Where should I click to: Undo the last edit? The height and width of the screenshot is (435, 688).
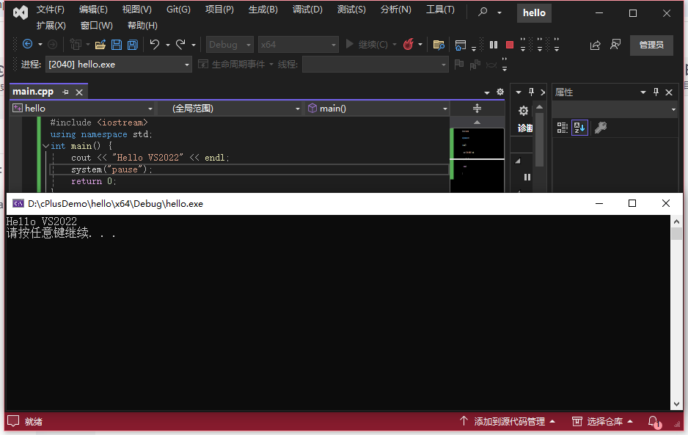click(155, 44)
